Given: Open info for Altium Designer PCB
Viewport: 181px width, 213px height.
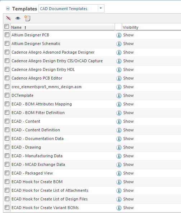Looking at the screenshot, I should tap(119, 35).
